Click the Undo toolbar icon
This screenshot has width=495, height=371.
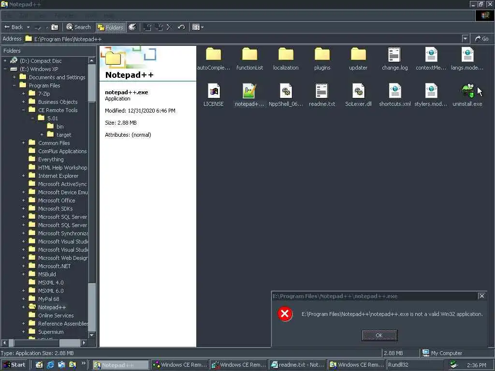181,28
